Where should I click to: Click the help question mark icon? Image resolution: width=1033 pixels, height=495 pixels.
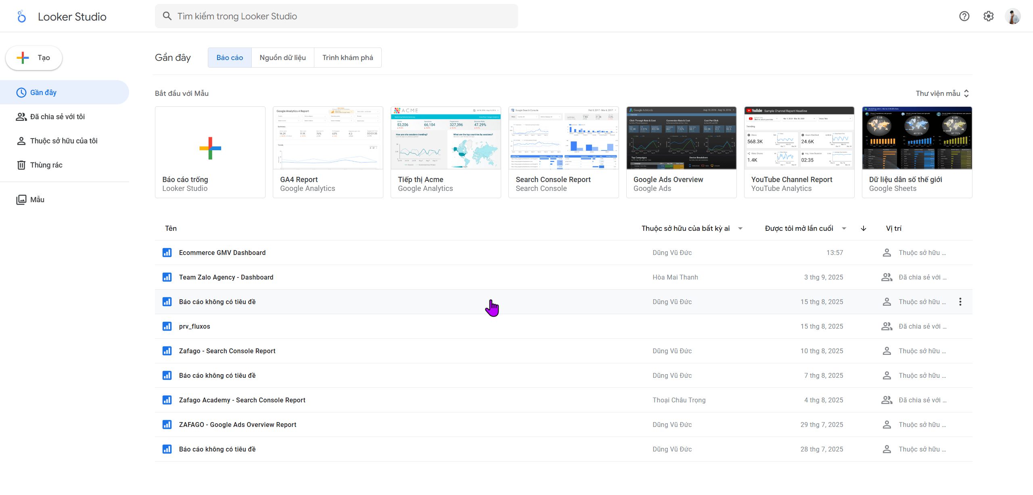click(964, 16)
